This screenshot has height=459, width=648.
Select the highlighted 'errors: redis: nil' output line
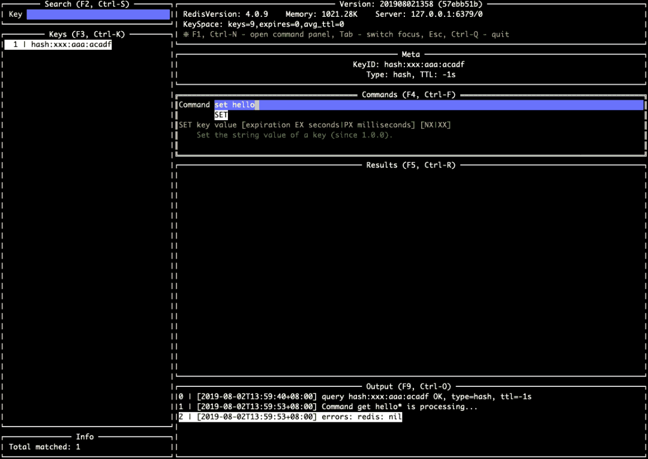pyautogui.click(x=290, y=417)
